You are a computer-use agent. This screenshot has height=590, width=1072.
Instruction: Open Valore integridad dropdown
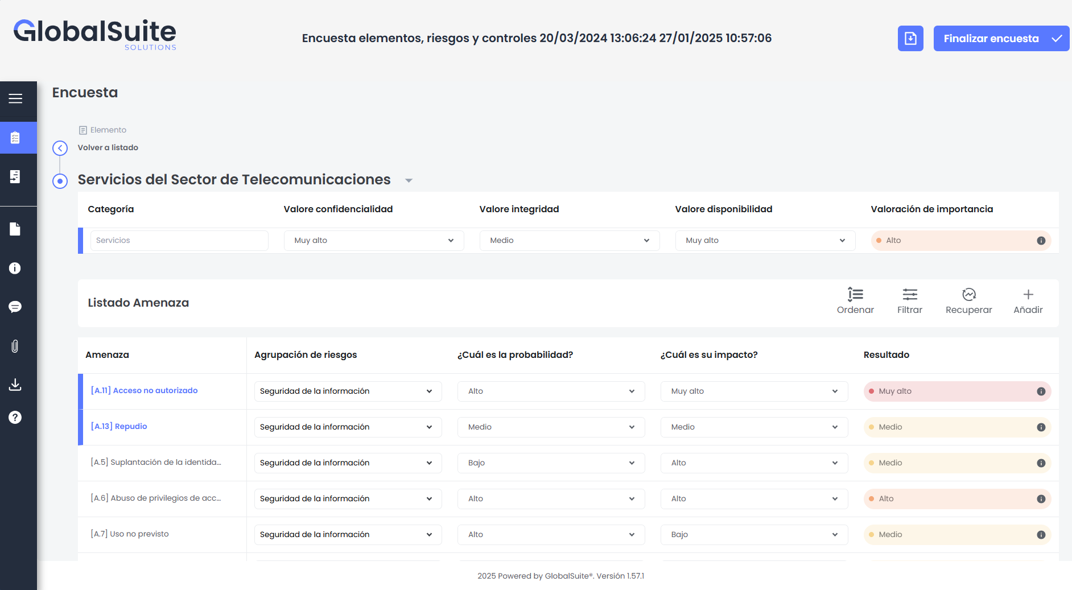[x=570, y=240]
